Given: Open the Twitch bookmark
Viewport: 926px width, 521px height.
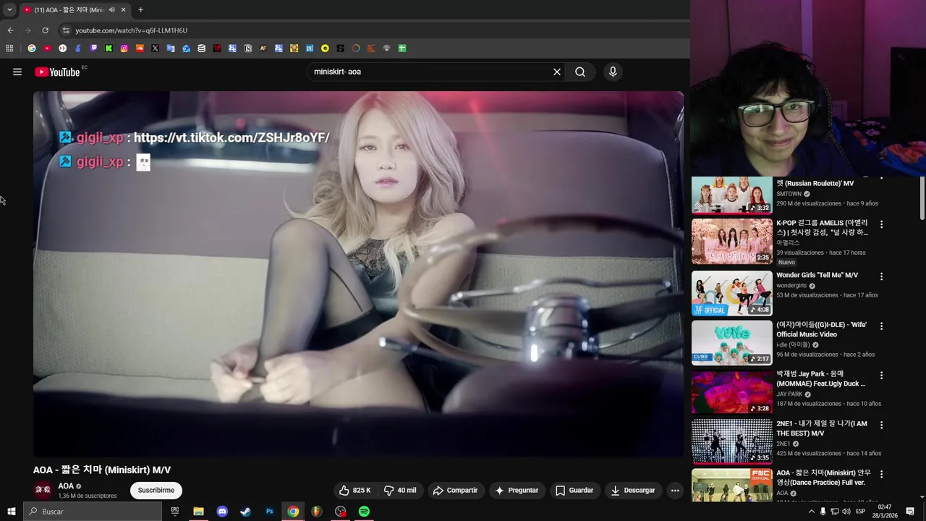Looking at the screenshot, I should 93,48.
